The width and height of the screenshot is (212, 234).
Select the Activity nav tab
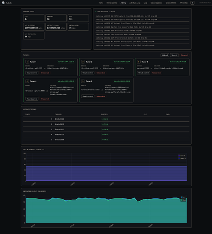click(123, 3)
